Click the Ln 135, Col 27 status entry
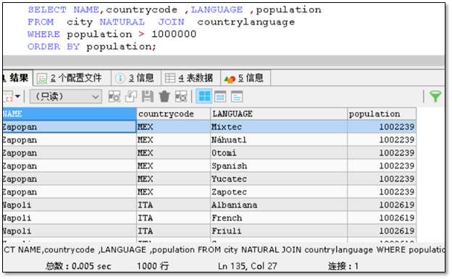The width and height of the screenshot is (452, 279). click(247, 266)
